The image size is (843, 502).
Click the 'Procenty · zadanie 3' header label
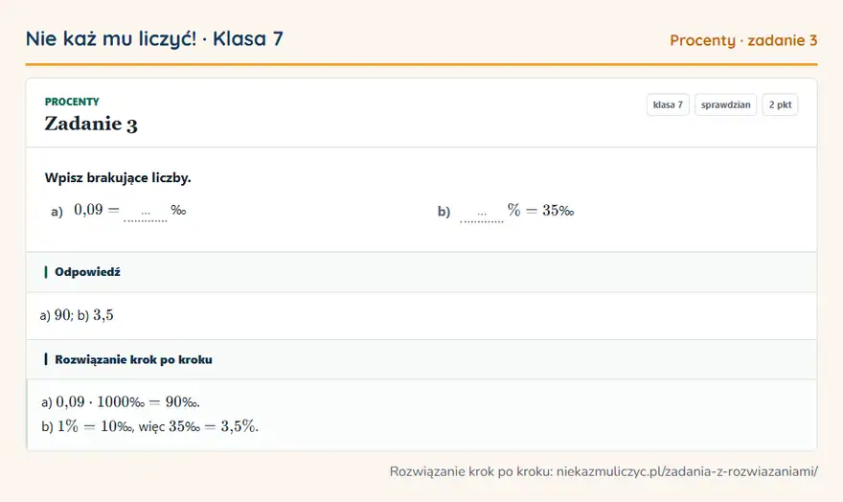743,40
